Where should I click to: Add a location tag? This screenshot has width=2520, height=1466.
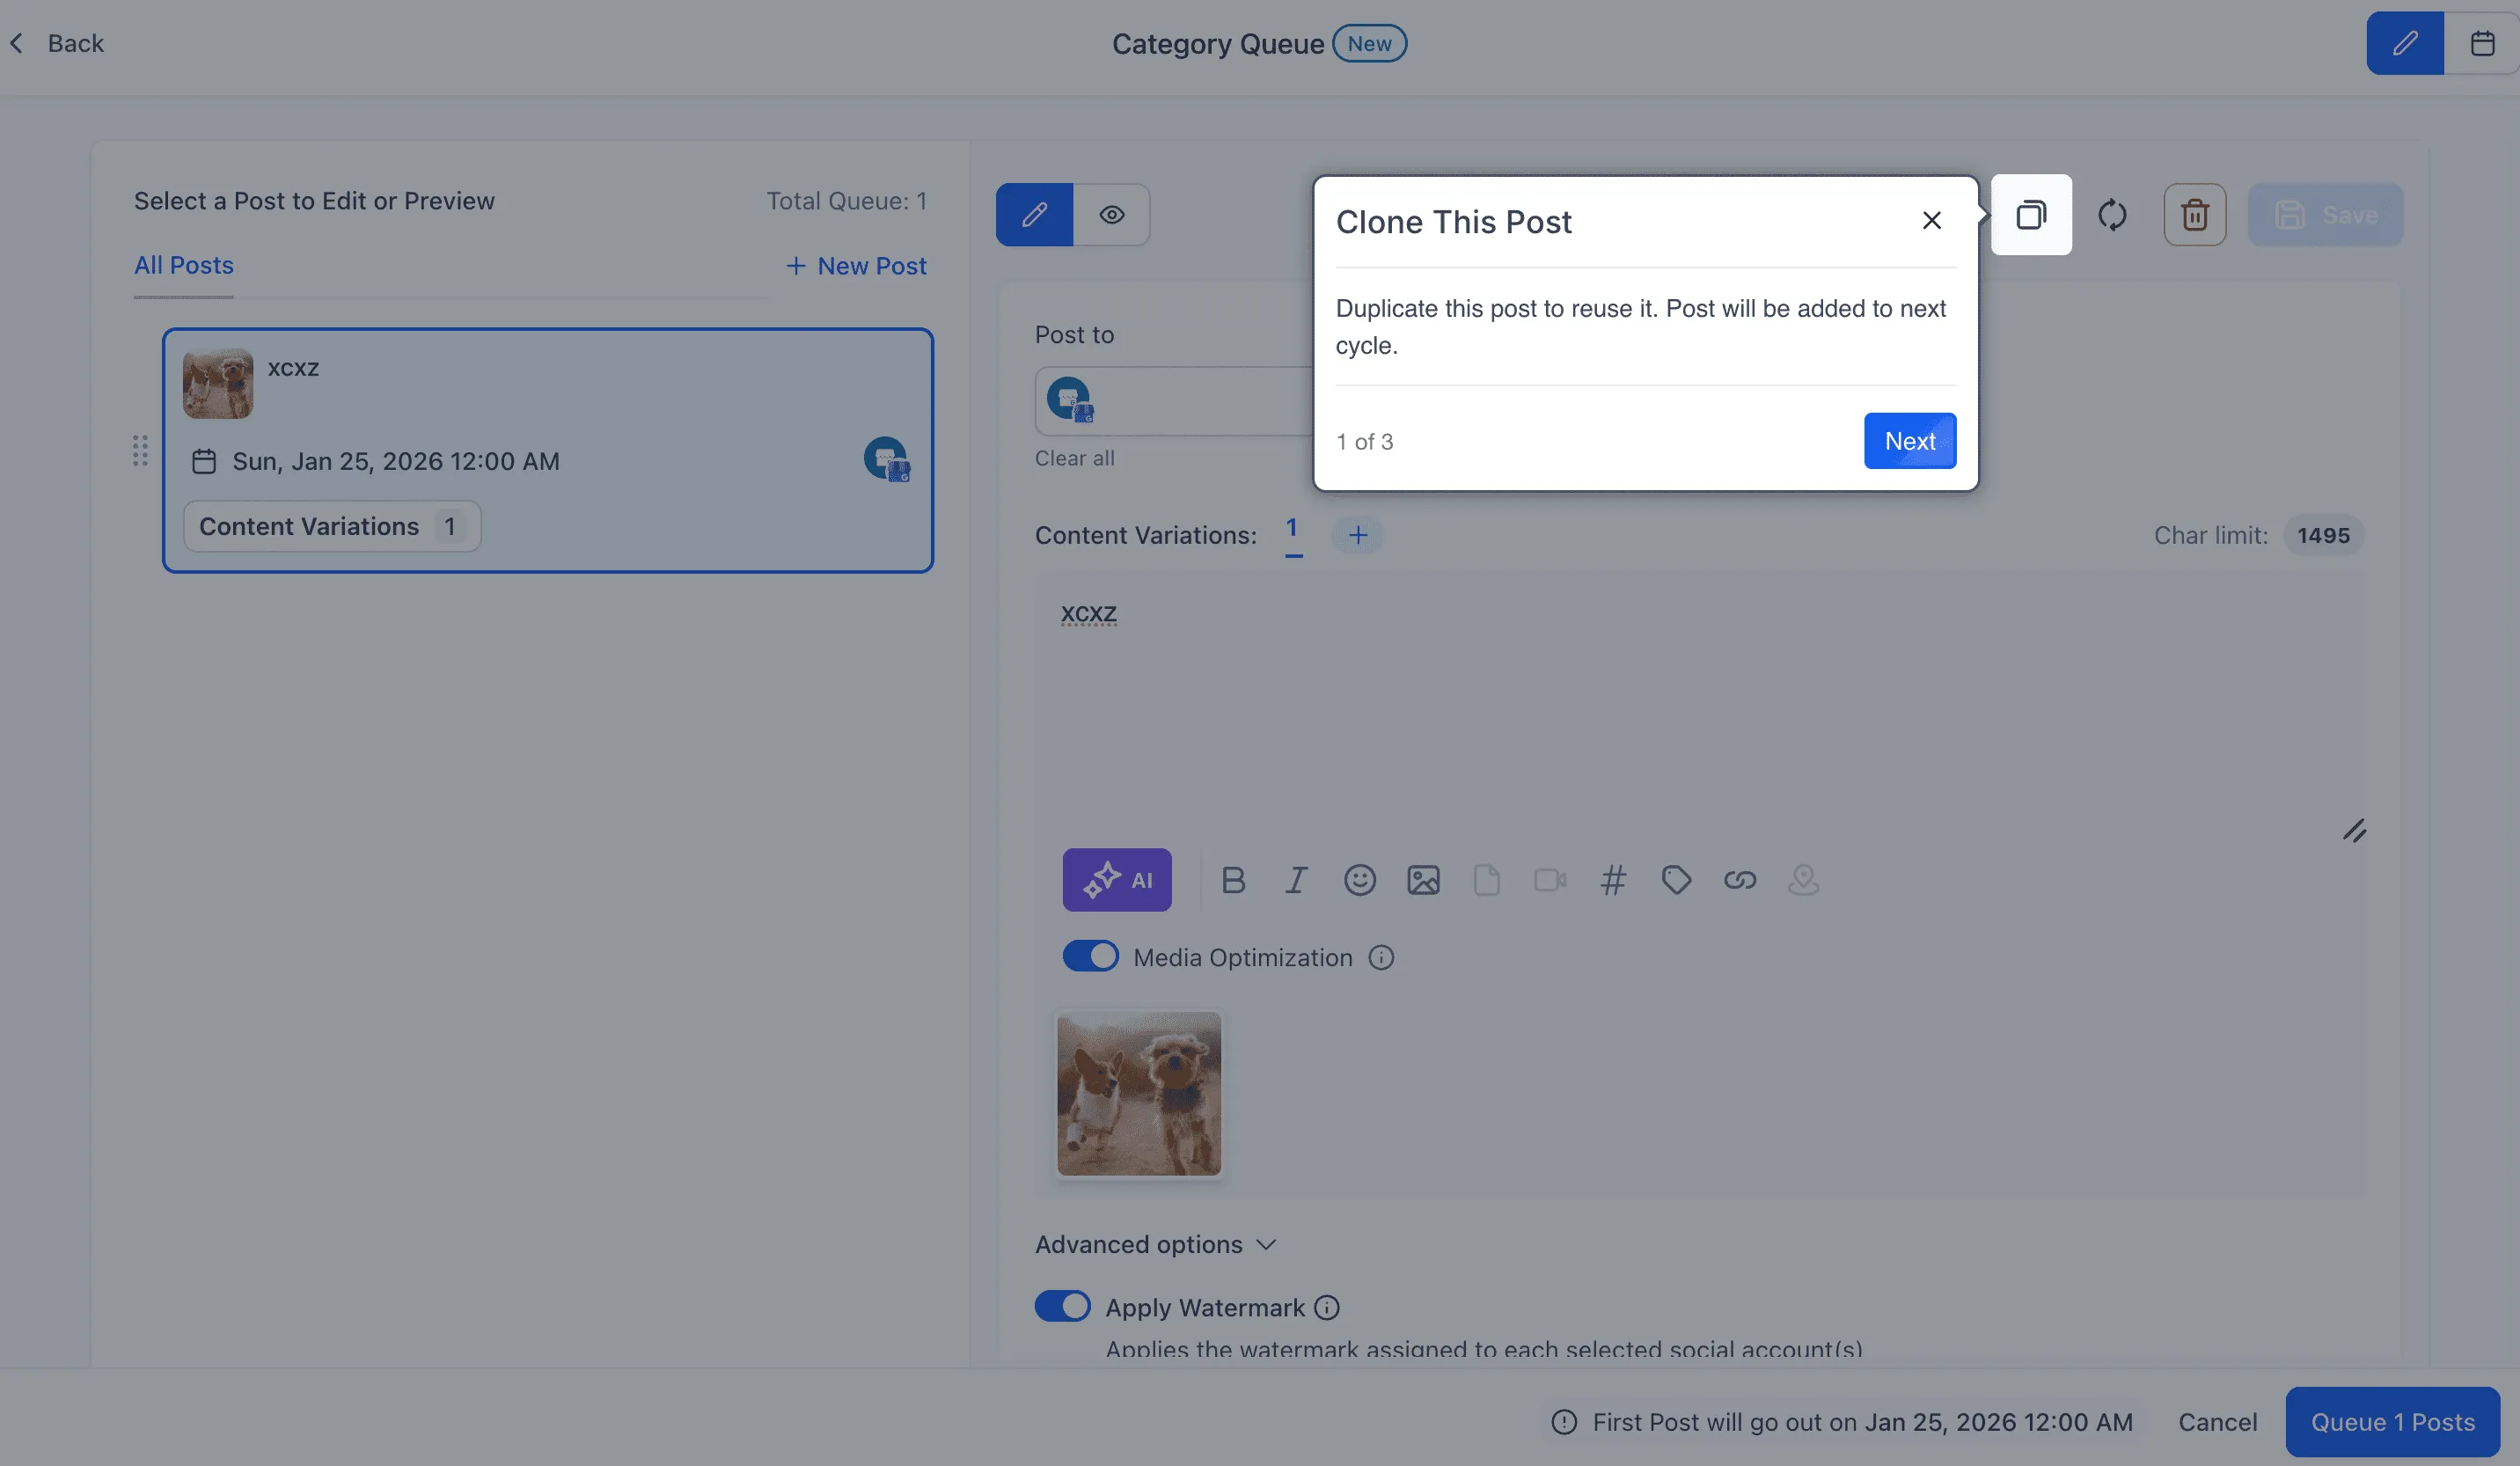click(1803, 880)
